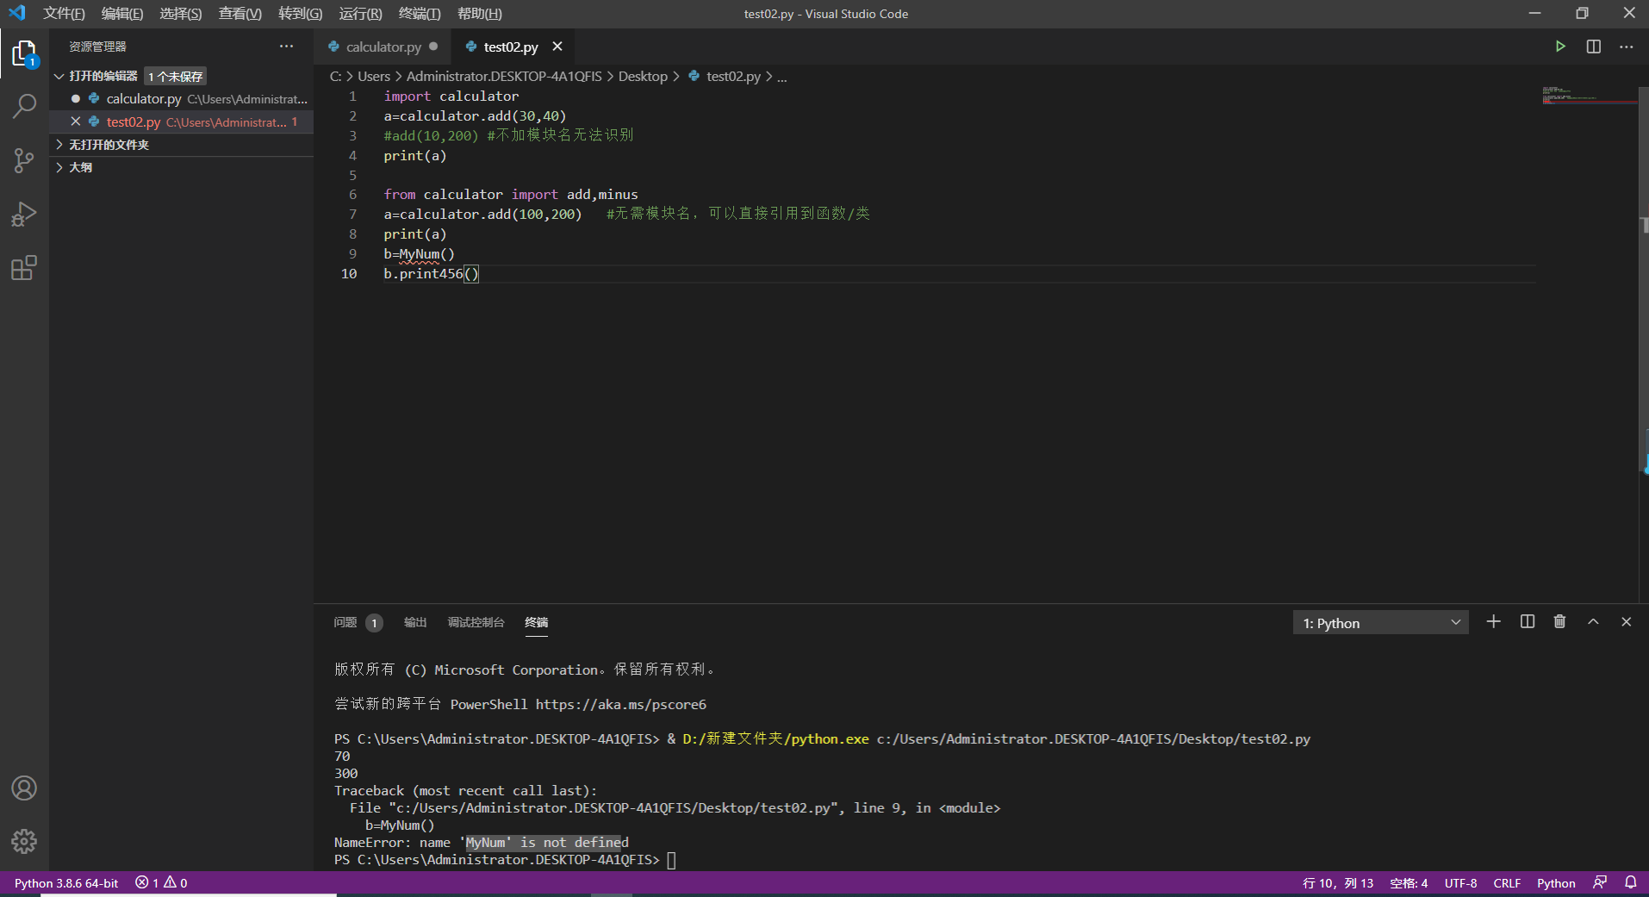The width and height of the screenshot is (1649, 897).
Task: Go to line via 行 10, 列 13
Action: click(1338, 883)
